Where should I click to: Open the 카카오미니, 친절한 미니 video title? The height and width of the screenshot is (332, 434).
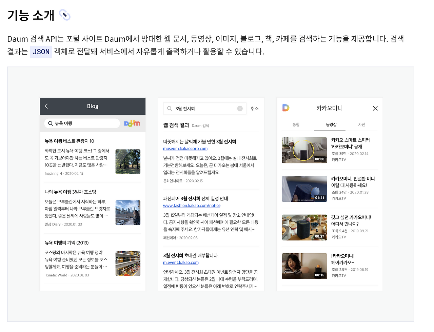tap(353, 182)
